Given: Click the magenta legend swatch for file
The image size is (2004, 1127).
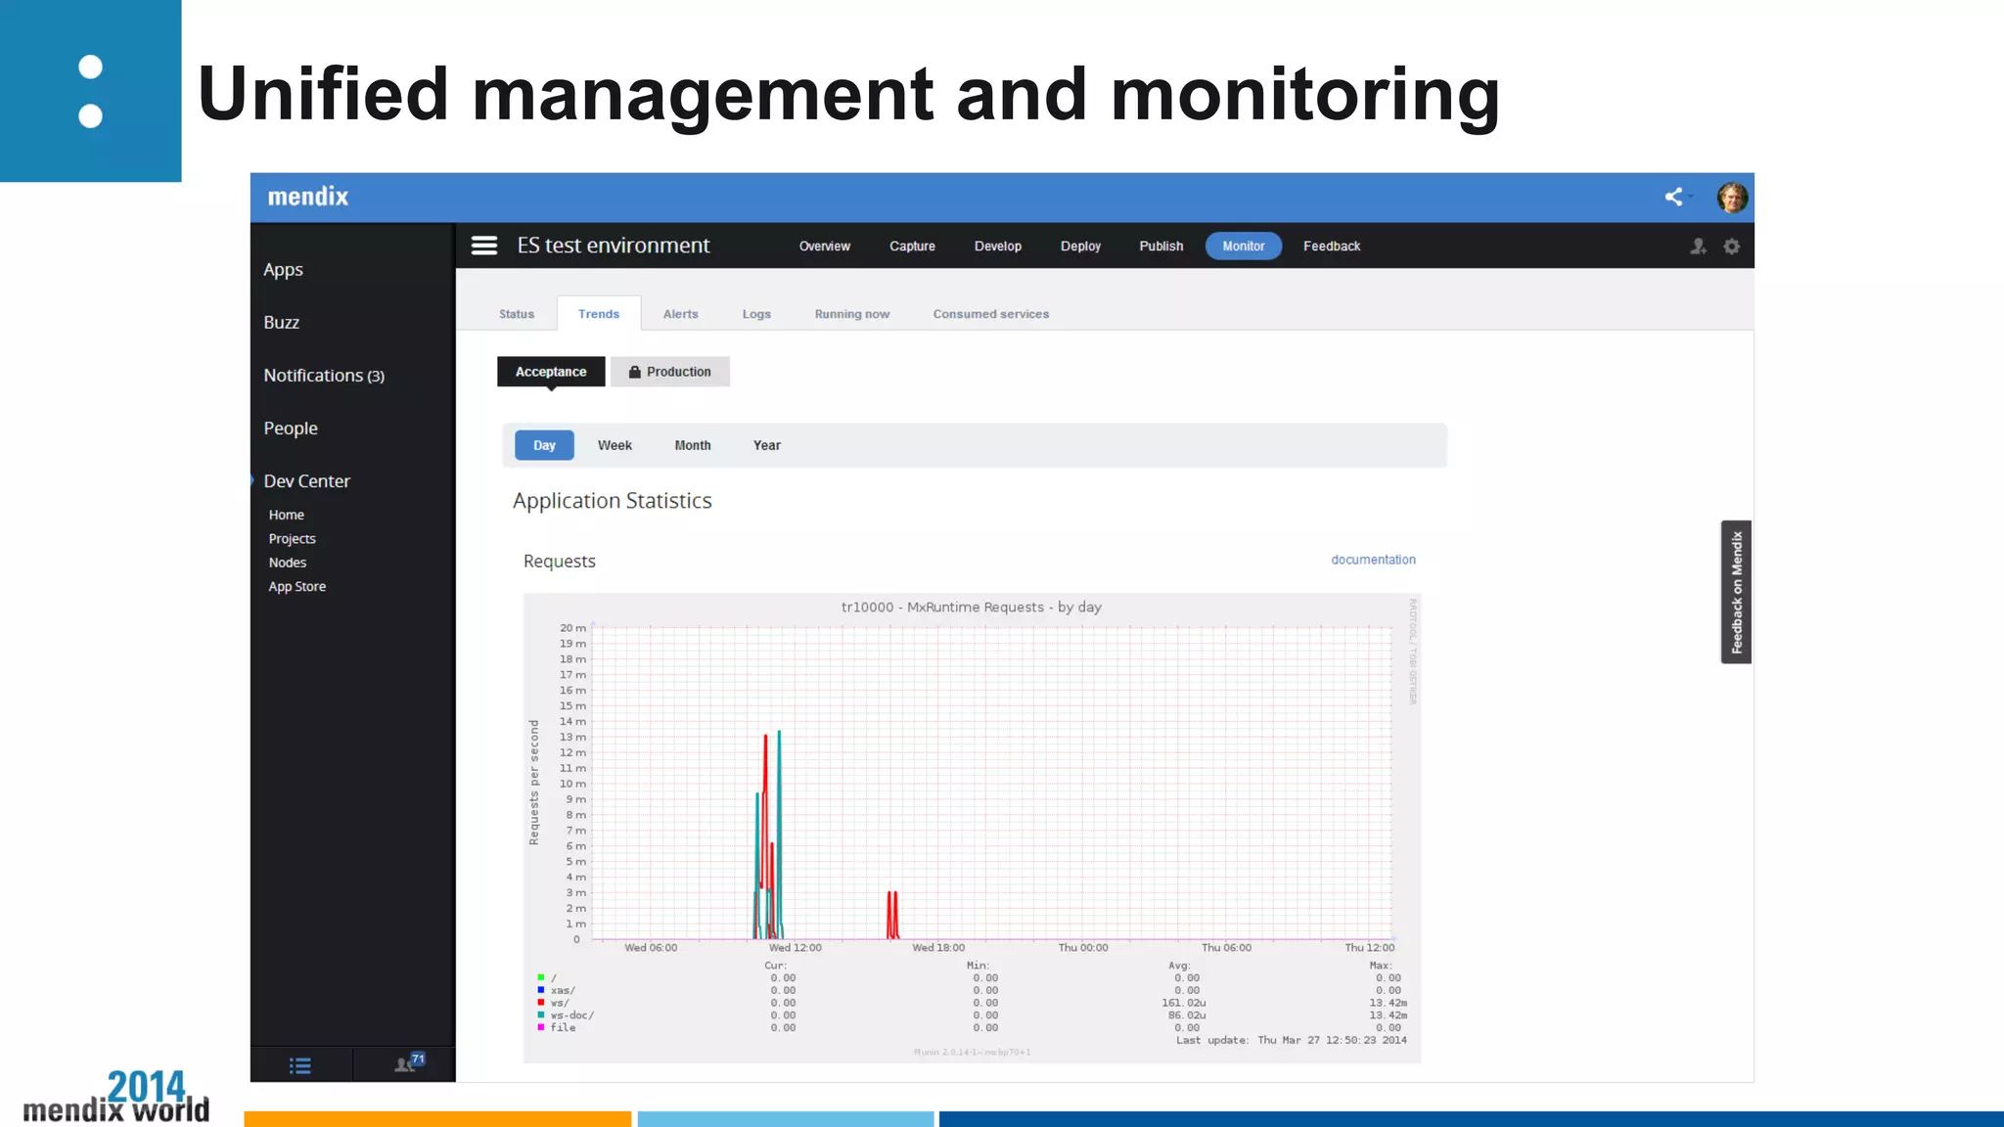Looking at the screenshot, I should point(540,1027).
